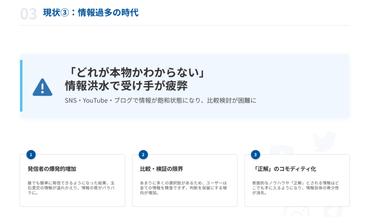Select the 発信者の爆発的増加 card heading

(52, 169)
